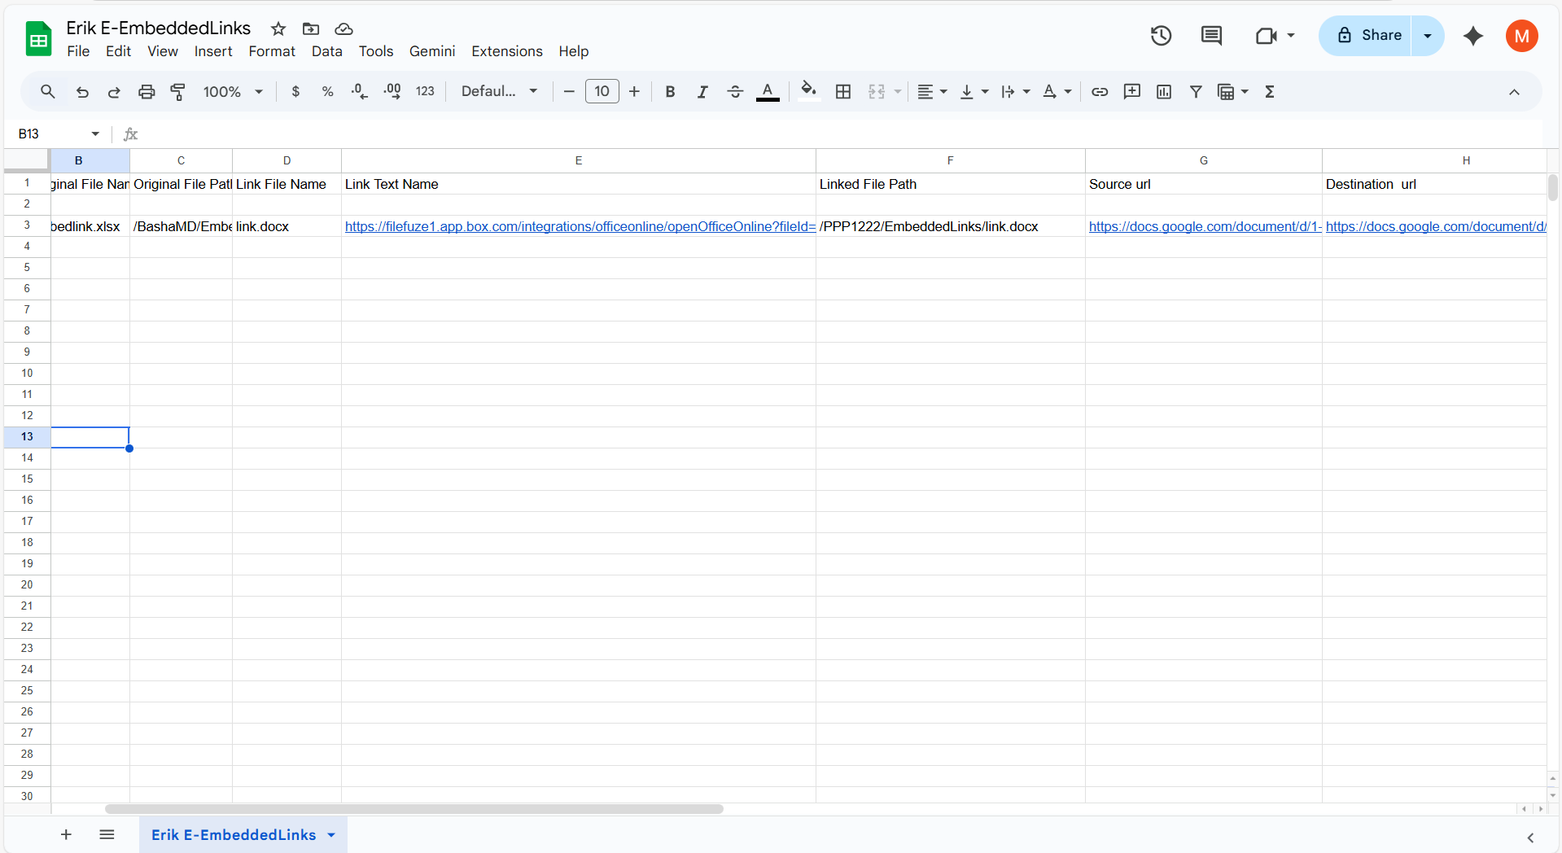The width and height of the screenshot is (1562, 853).
Task: Open the fill color picker
Action: click(809, 91)
